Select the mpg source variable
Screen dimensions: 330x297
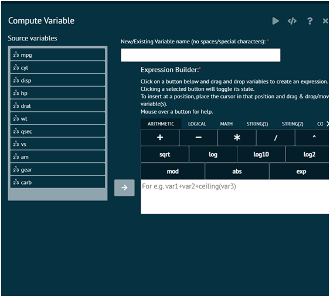pyautogui.click(x=57, y=55)
